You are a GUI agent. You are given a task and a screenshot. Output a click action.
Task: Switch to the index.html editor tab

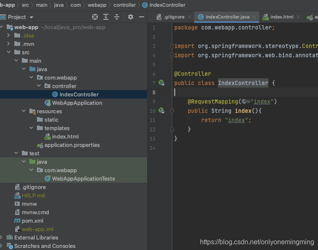(x=282, y=17)
